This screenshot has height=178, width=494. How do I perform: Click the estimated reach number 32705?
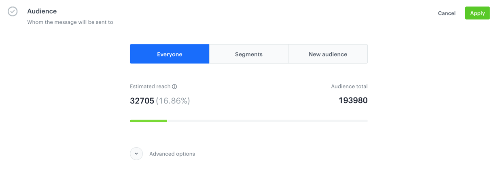[x=142, y=101]
